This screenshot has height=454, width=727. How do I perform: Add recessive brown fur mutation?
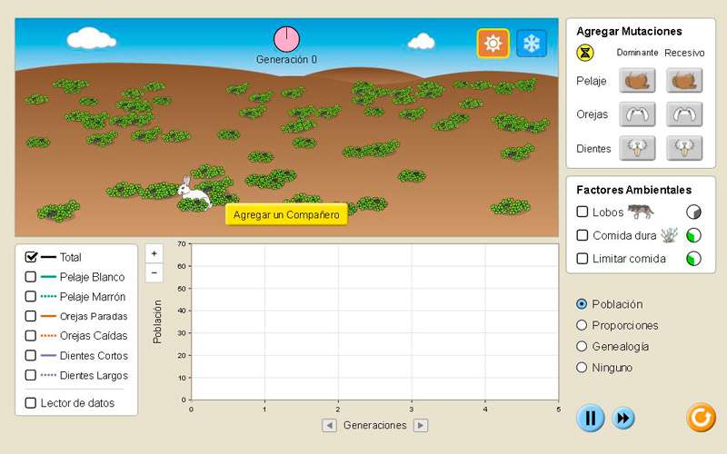[x=684, y=81]
